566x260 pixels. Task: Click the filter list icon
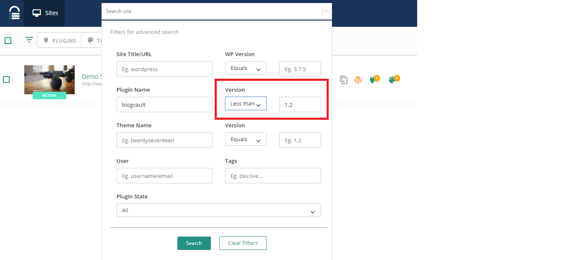coord(29,40)
